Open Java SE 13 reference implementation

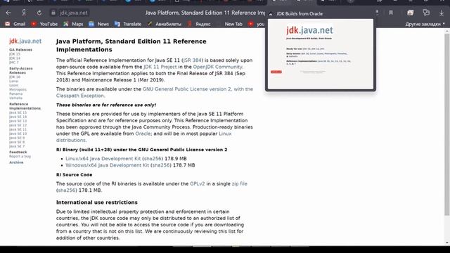(18, 121)
